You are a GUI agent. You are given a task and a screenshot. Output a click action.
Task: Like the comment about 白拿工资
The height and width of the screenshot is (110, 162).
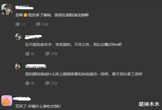[x=27, y=83]
